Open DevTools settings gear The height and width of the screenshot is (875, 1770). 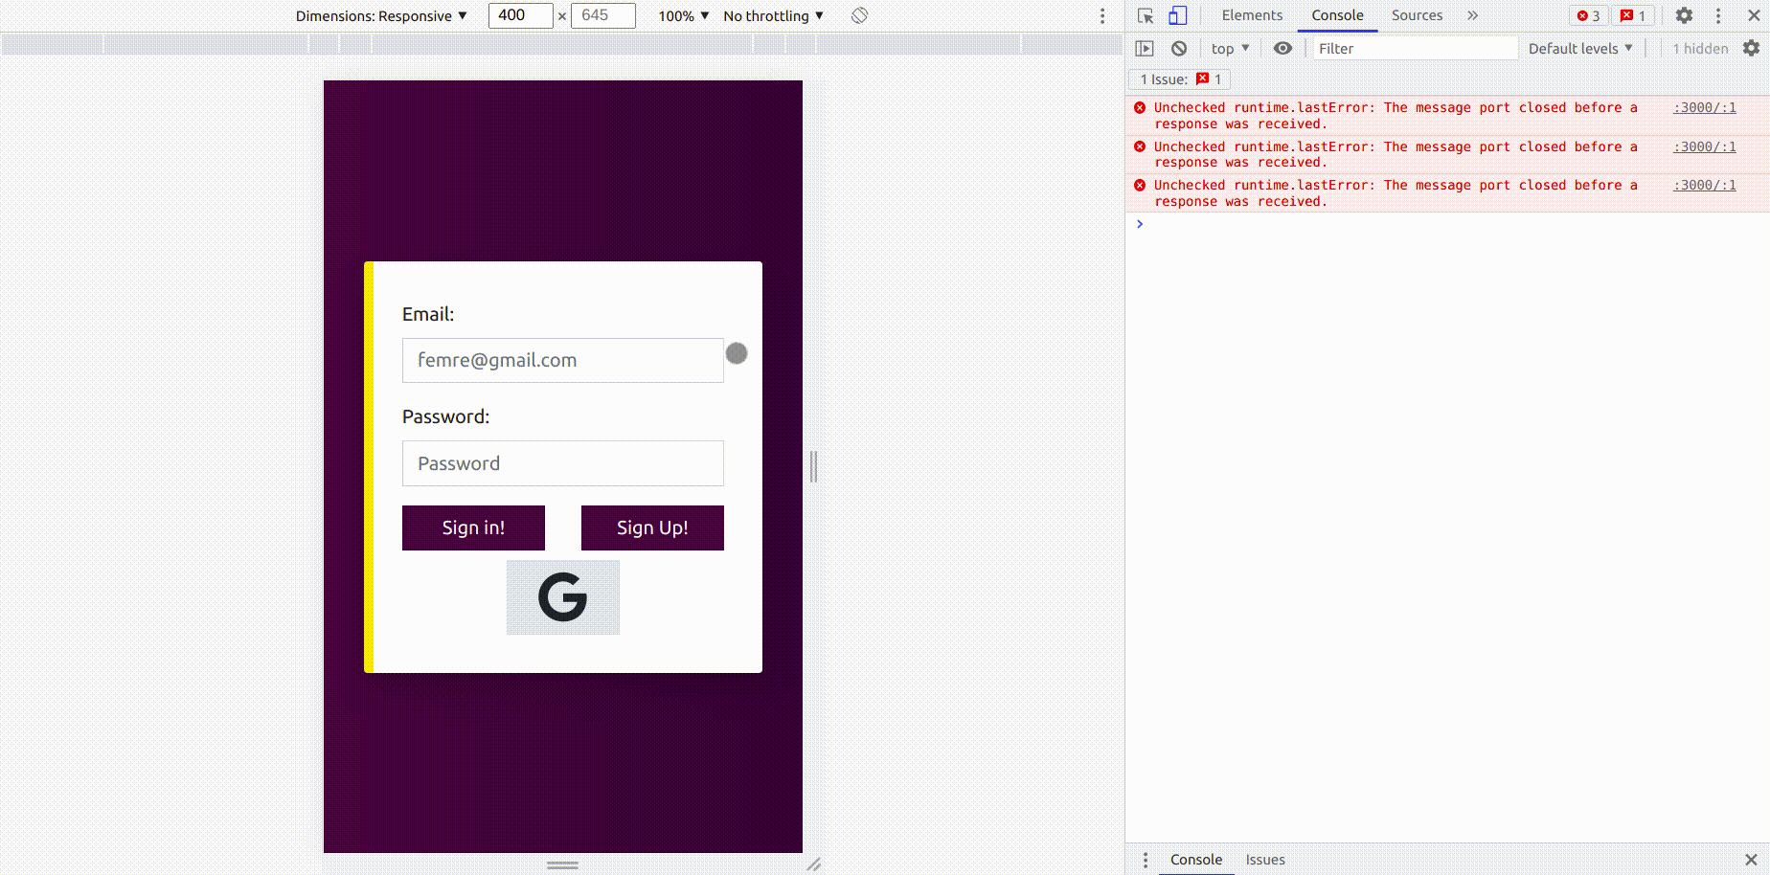[1684, 15]
